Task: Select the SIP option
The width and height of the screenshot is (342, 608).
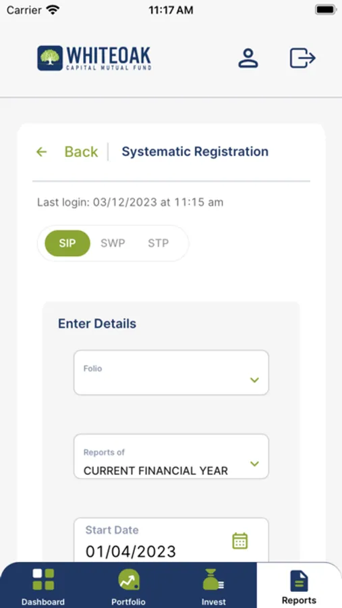Action: click(x=67, y=243)
